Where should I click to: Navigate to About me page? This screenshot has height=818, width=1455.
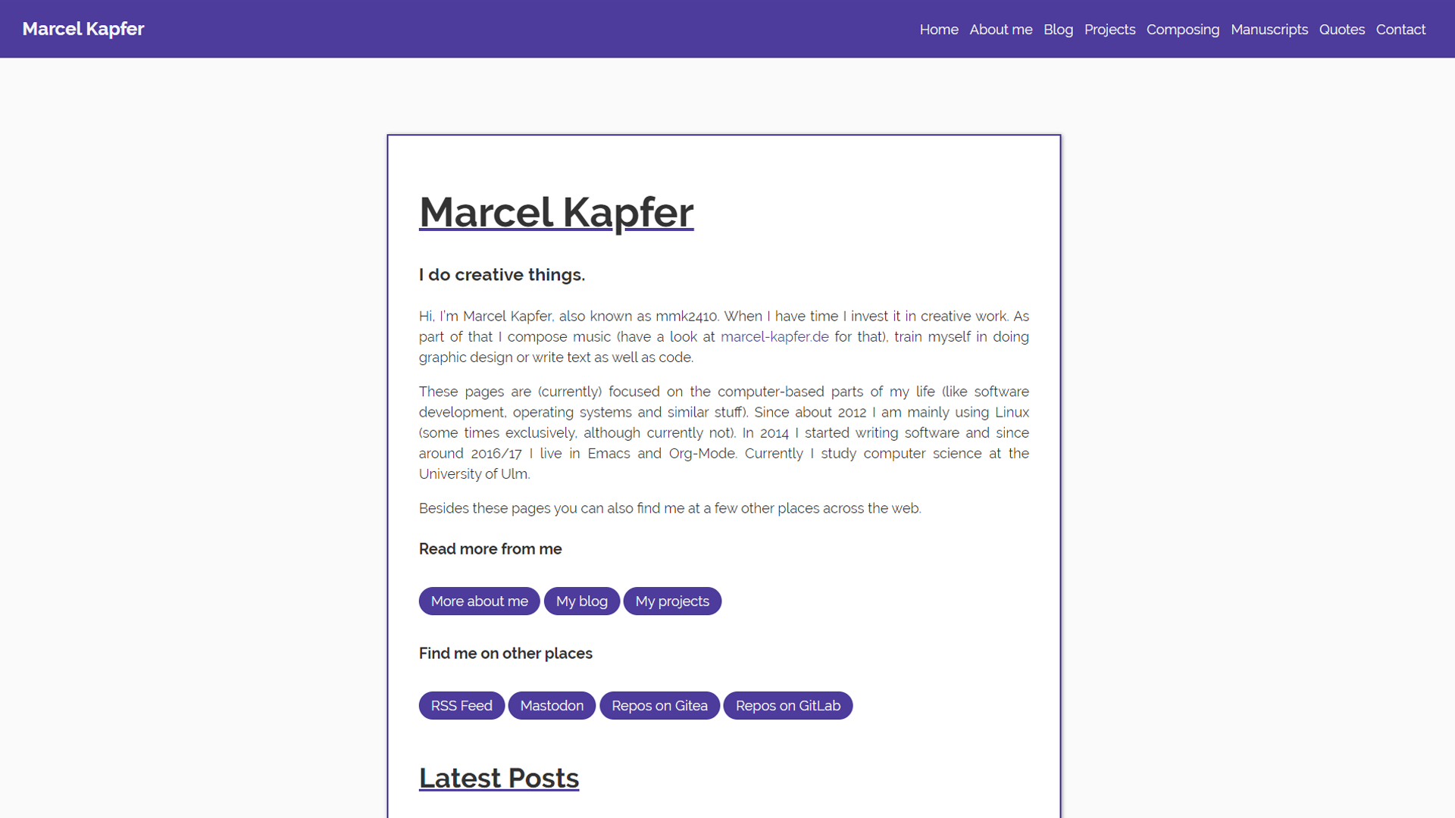point(1000,29)
